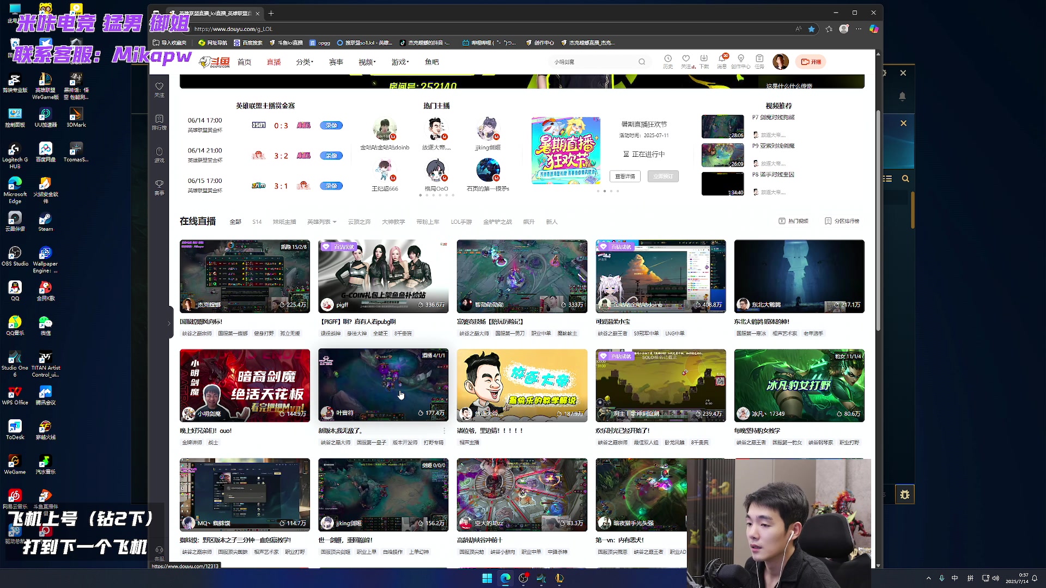Viewport: 1046px width, 588px height.
Task: Open the 消息 notification bell icon
Action: [x=722, y=61]
